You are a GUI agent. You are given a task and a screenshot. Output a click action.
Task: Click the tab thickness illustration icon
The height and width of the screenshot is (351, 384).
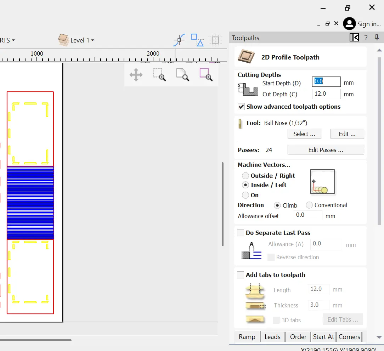255,306
